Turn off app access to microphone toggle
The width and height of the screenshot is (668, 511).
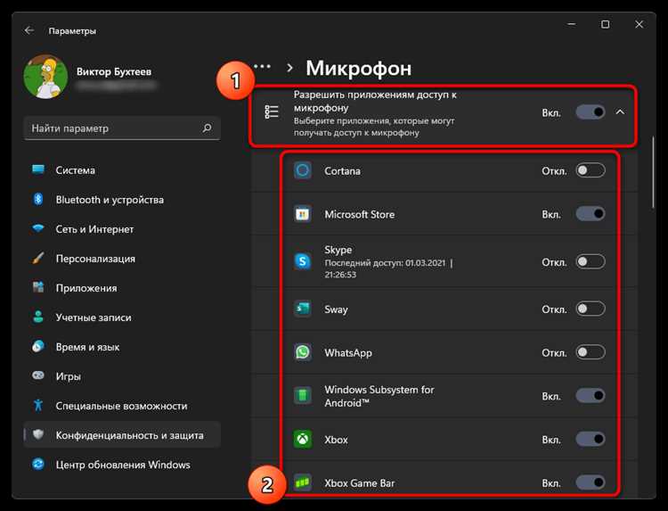tap(590, 112)
